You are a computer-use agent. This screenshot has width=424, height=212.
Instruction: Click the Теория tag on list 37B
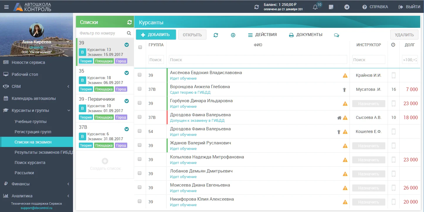(x=86, y=146)
